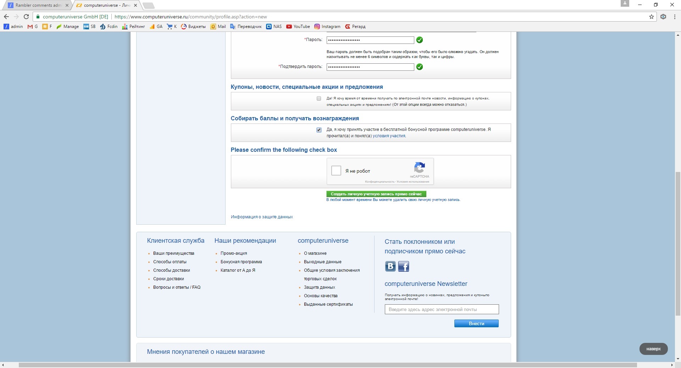Close the computeruniverse browser tab

135,5
